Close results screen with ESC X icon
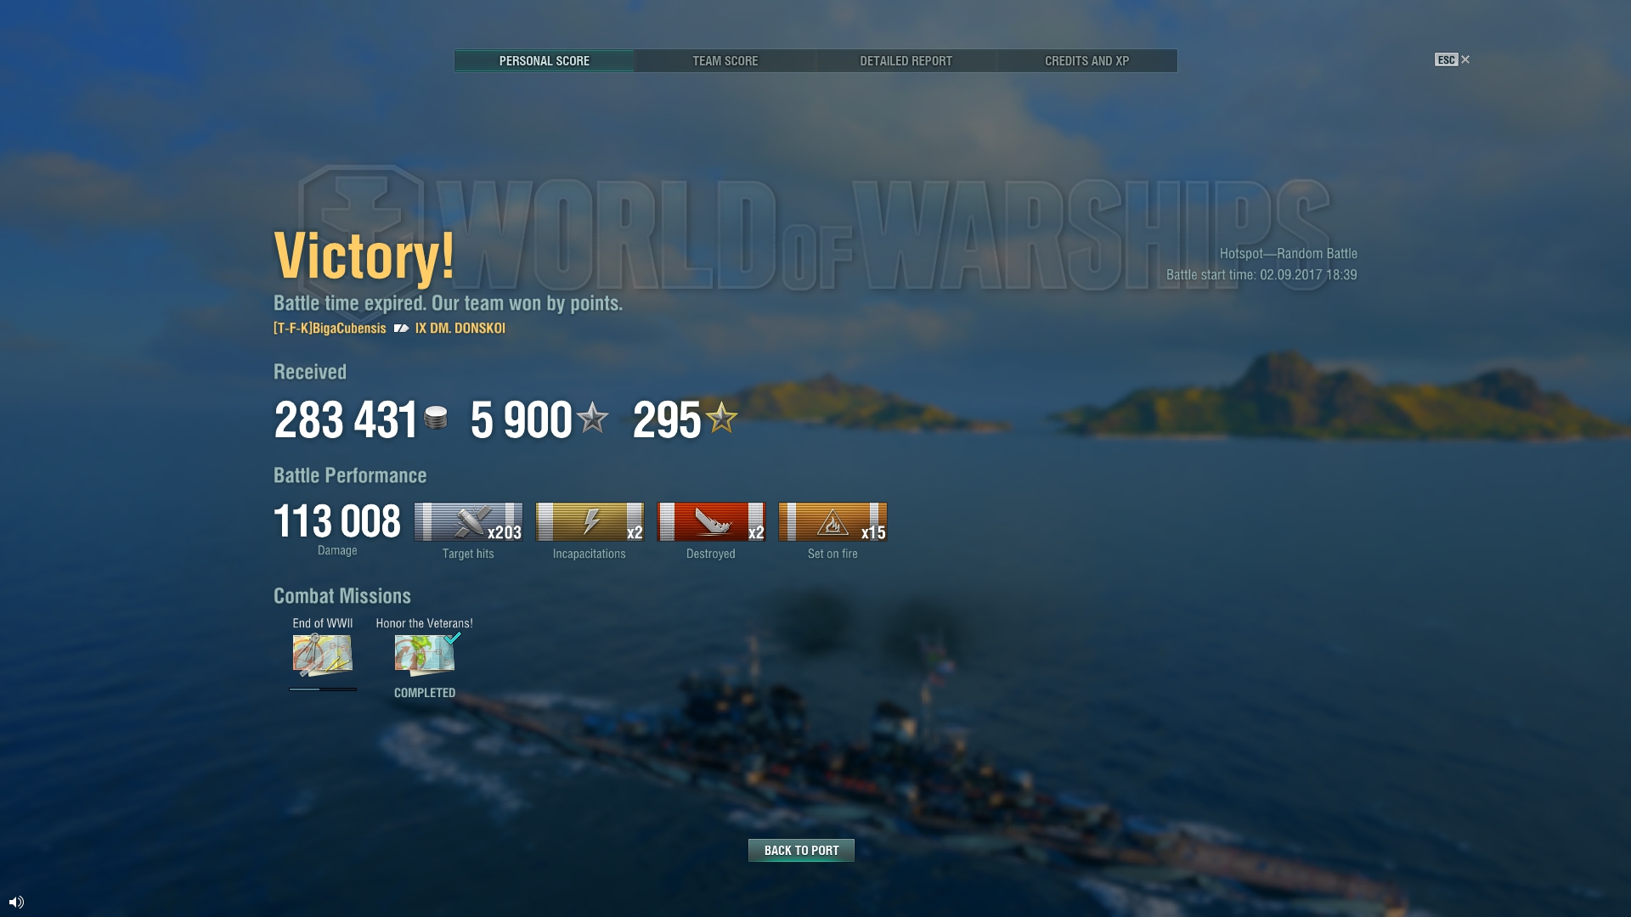This screenshot has height=917, width=1631. (1453, 59)
